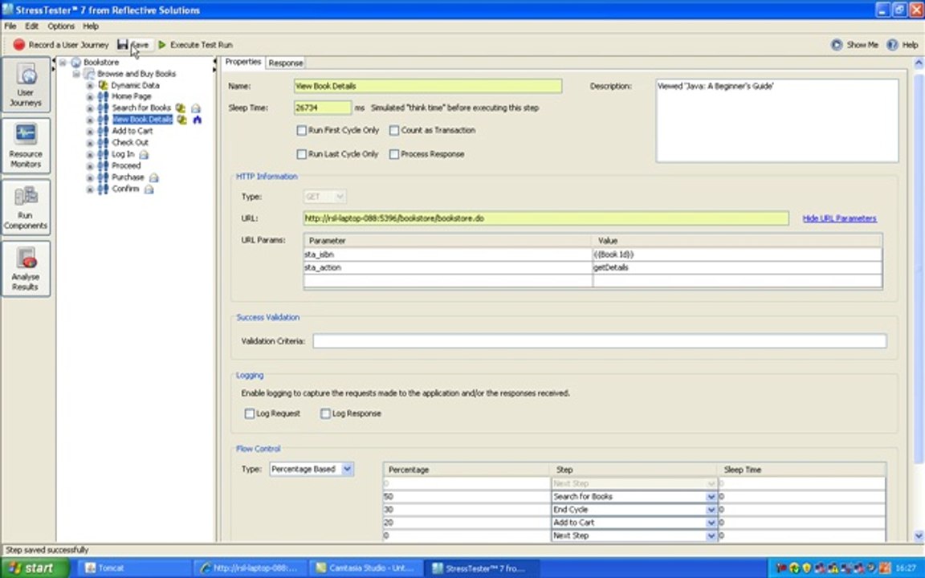Screen dimensions: 925x578
Task: Switch to the Response tab
Action: pos(286,63)
